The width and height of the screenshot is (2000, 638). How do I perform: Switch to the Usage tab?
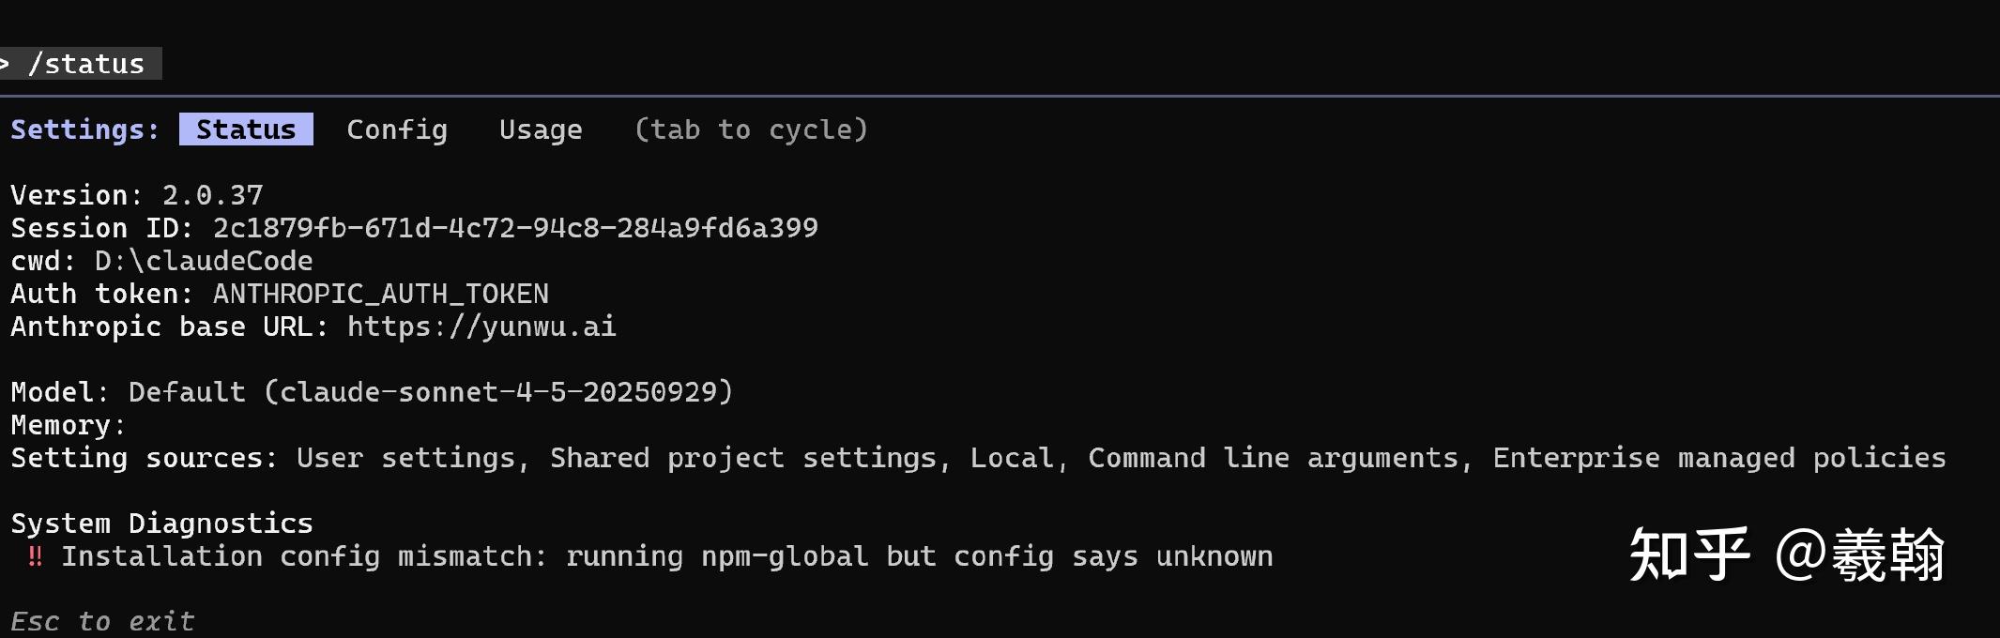(x=541, y=129)
